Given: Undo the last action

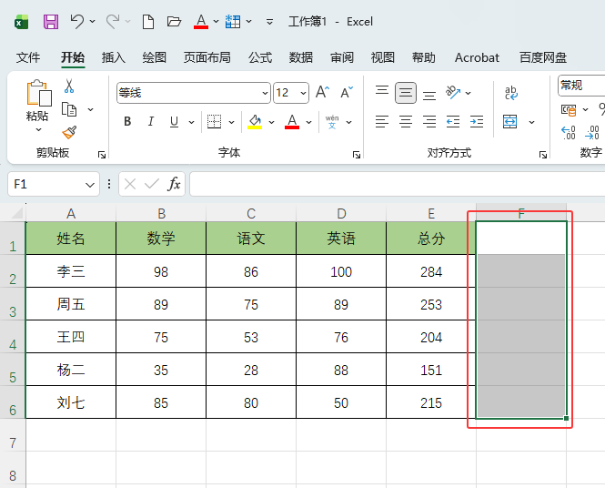Looking at the screenshot, I should (x=76, y=21).
